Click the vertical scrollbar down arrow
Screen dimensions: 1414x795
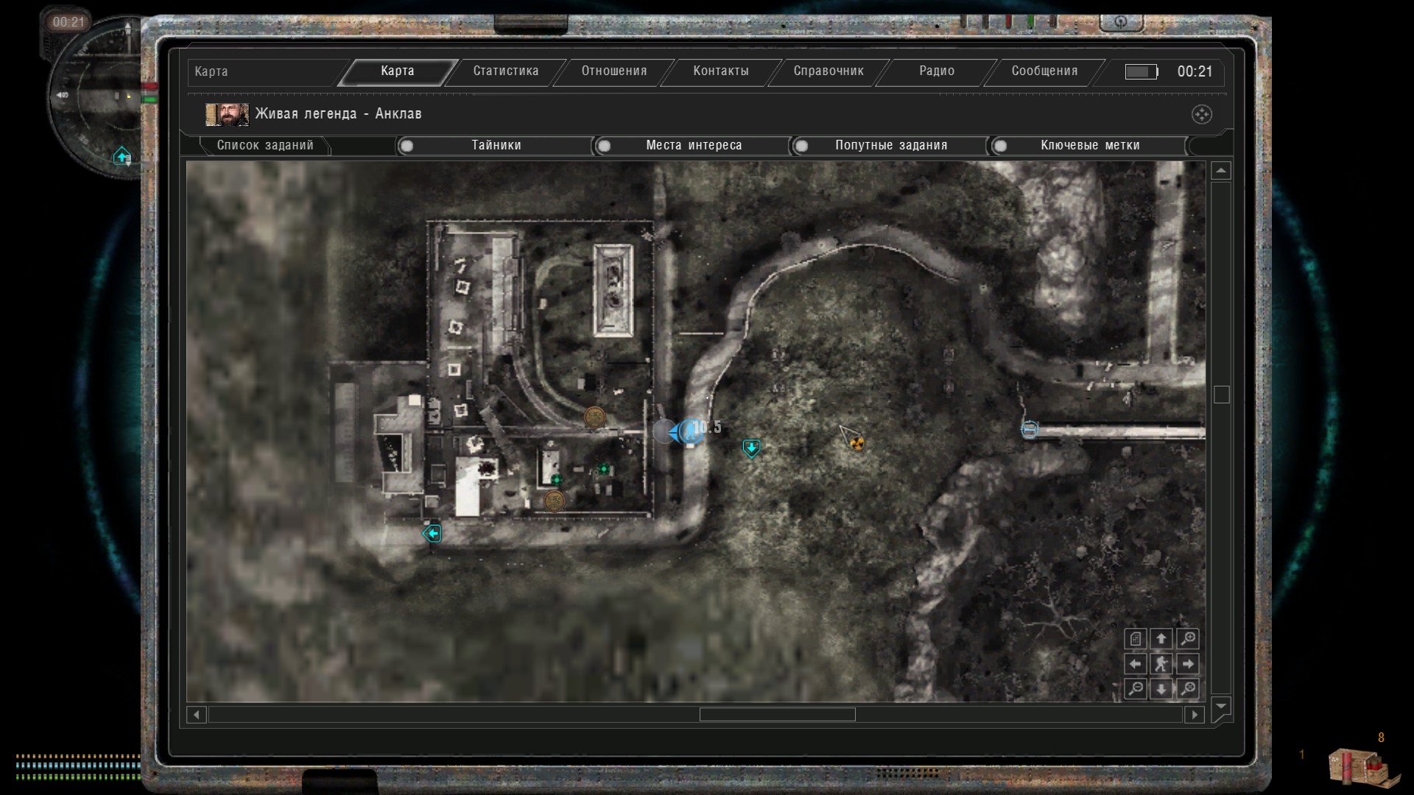(1221, 706)
